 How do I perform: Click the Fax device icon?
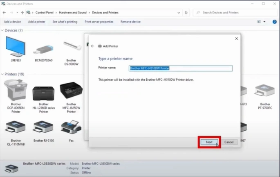pyautogui.click(x=71, y=127)
